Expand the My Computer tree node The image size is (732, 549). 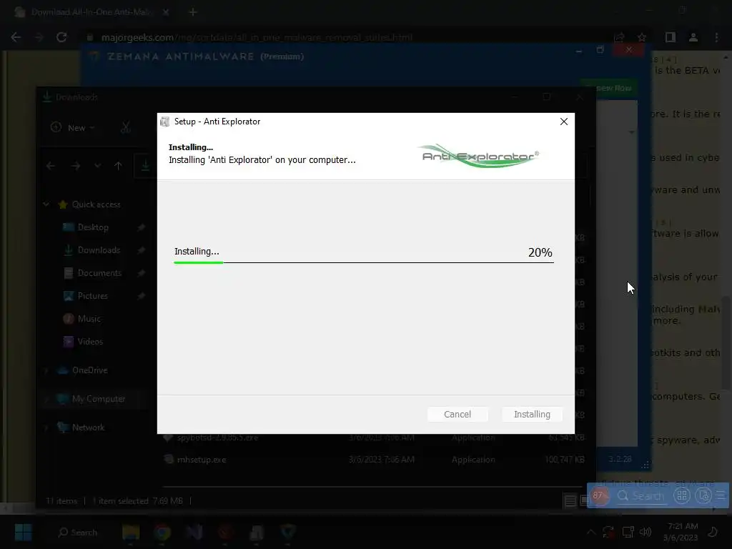(46, 399)
